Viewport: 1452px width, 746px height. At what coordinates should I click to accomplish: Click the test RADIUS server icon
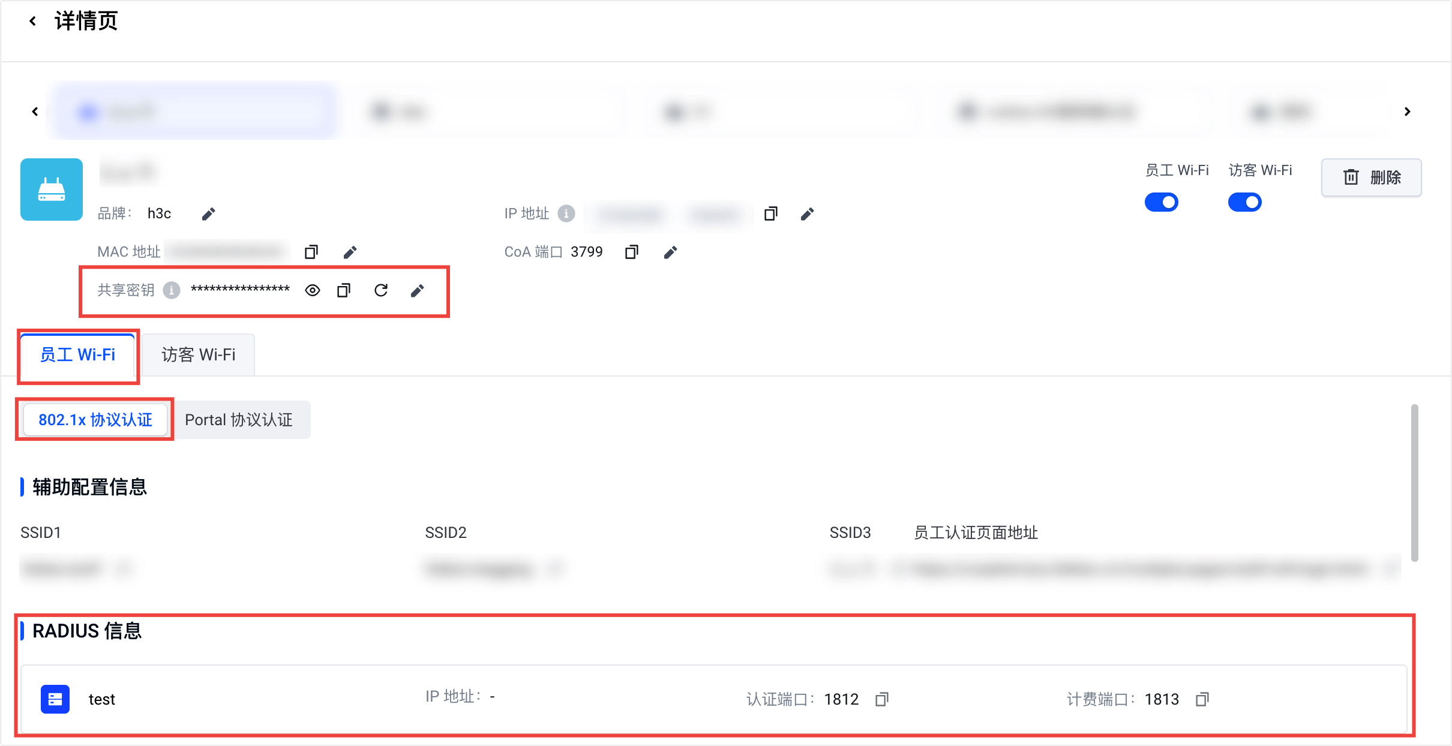(x=55, y=699)
